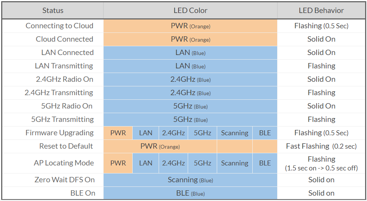The width and height of the screenshot is (367, 201).
Task: Click the Status column header
Action: (x=53, y=11)
